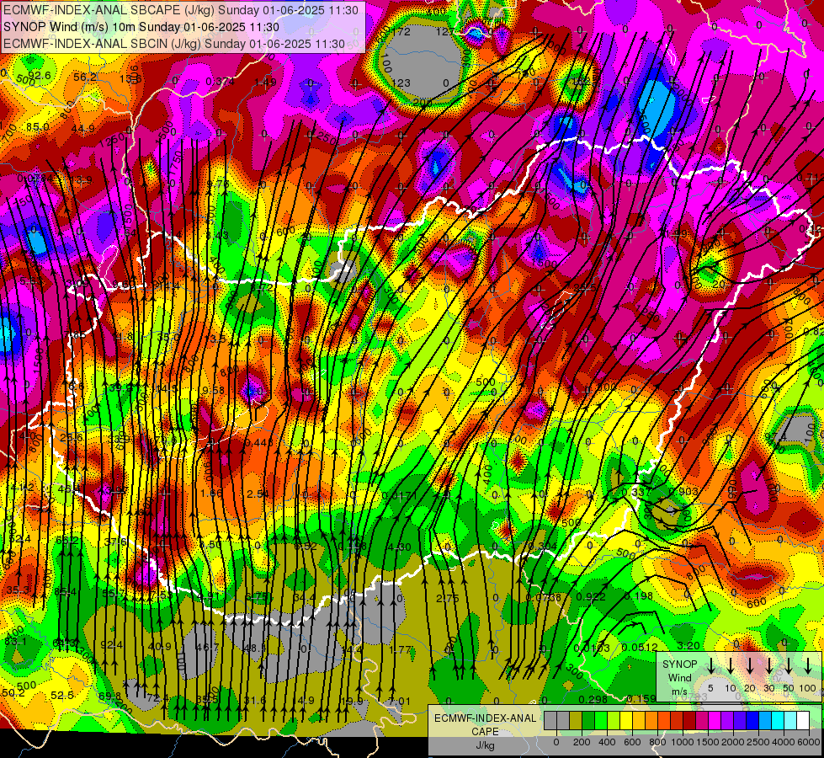Click the 4.30 value on the map
Viewport: 824px width, 758px height.
(x=400, y=547)
